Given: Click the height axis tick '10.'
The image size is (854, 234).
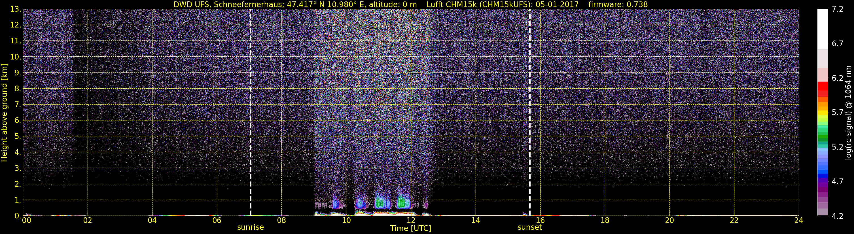Looking at the screenshot, I should 15,57.
